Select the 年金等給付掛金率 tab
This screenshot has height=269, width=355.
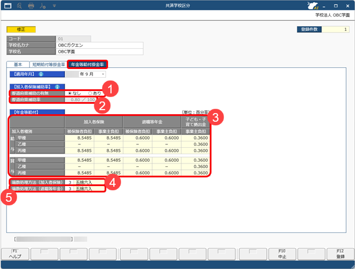point(87,64)
